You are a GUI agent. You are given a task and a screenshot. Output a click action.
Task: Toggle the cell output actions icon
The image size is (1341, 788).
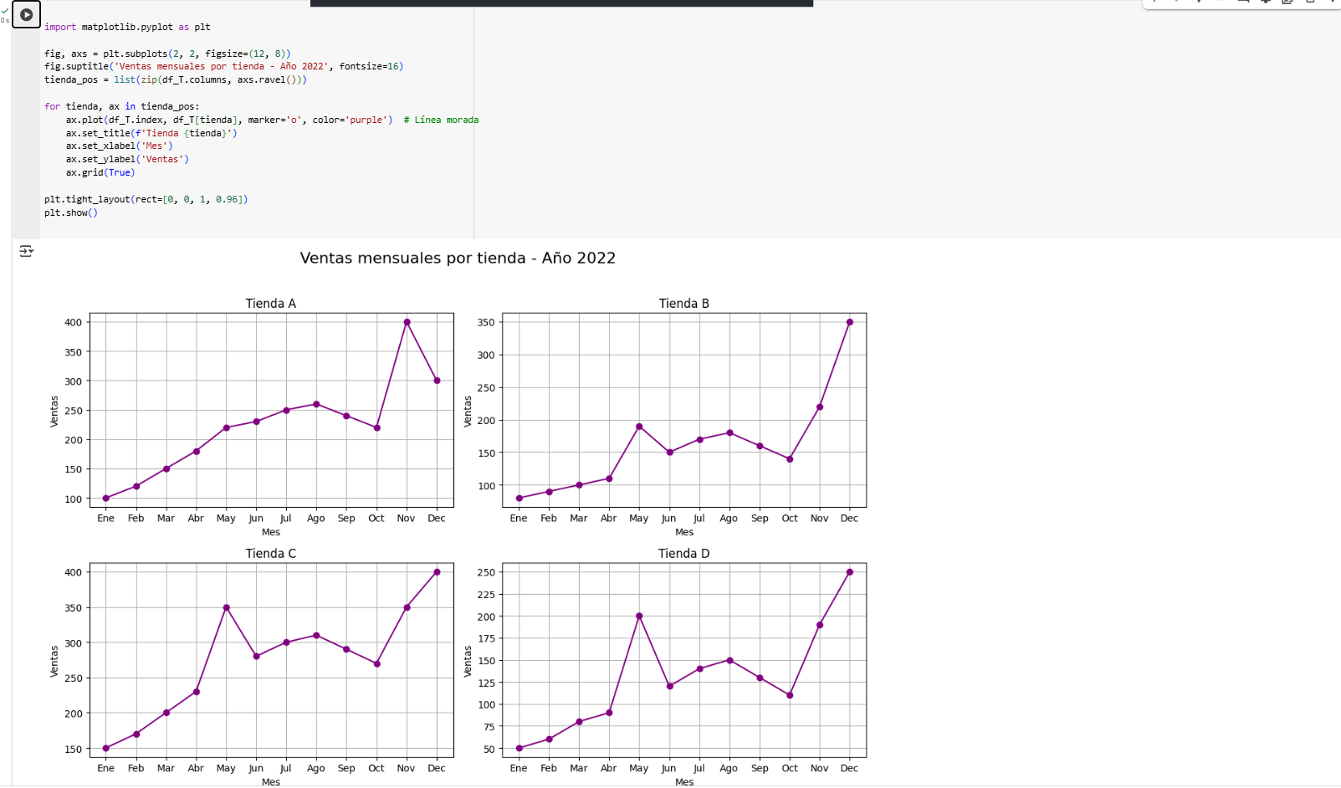(x=26, y=251)
